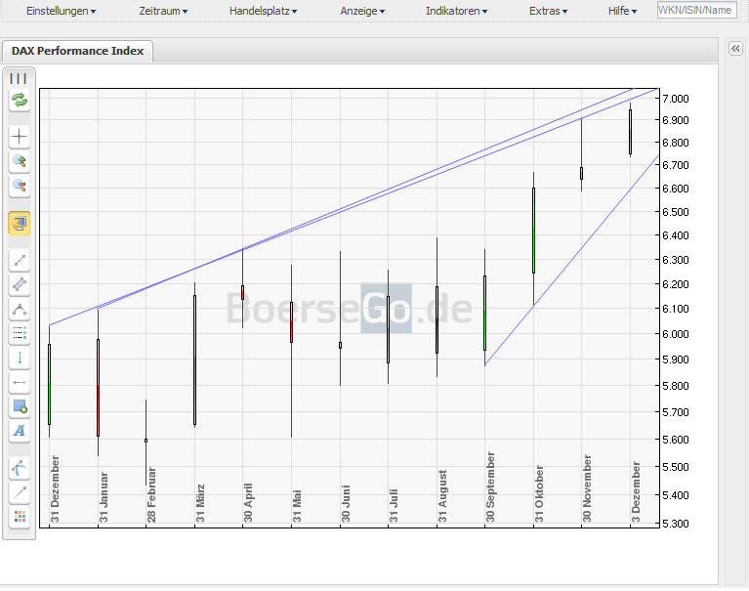Select the horizontal line arrow tool
This screenshot has height=591, width=749.
coord(20,382)
